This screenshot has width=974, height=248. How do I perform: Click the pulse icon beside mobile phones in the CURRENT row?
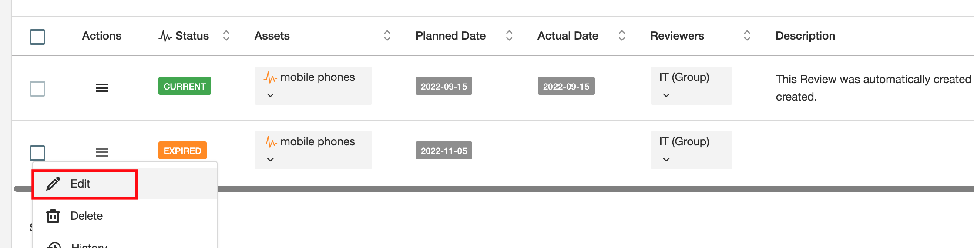tap(270, 78)
